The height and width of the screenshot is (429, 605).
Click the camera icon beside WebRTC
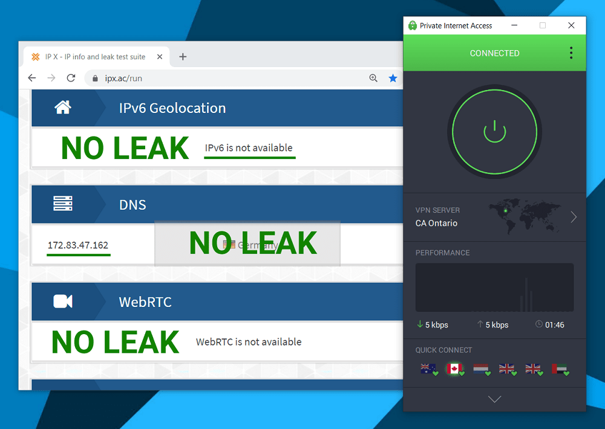(63, 302)
